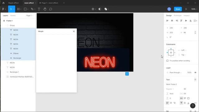The width and height of the screenshot is (199, 112).
Task: Set text to auto height
Action: 185,98
